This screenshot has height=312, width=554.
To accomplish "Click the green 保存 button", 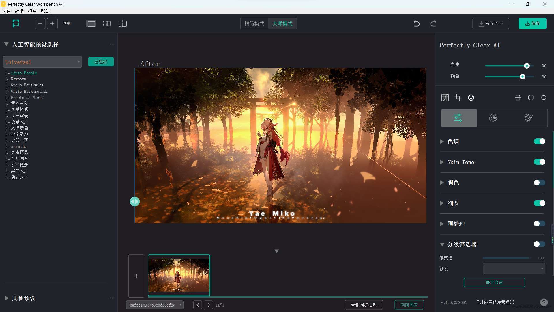I will click(x=533, y=24).
